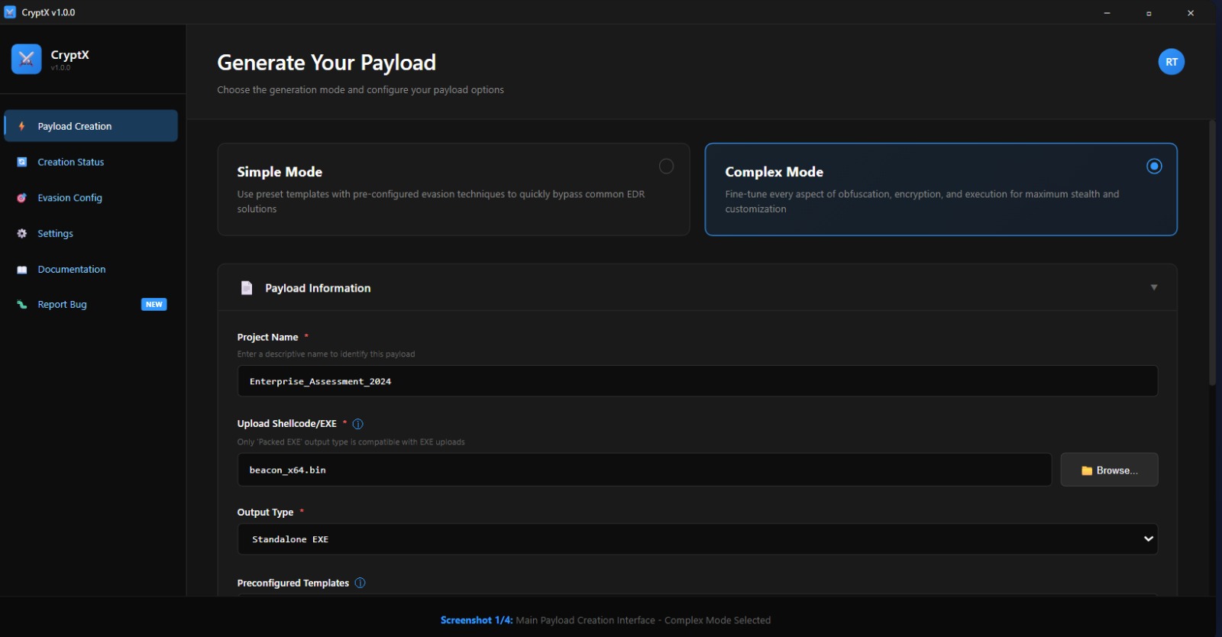Show the Preconfigured Templates info tooltip icon

pos(360,583)
